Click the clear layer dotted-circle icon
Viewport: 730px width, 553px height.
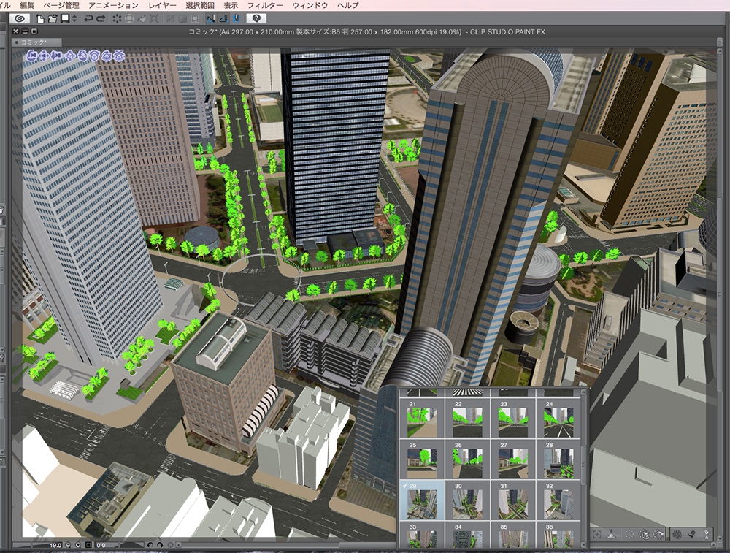pyautogui.click(x=117, y=19)
